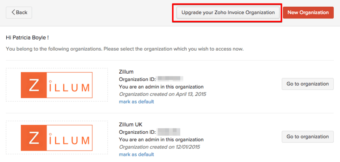The image size is (340, 162).
Task: Click Zillum's admin role status line
Action: (x=161, y=87)
